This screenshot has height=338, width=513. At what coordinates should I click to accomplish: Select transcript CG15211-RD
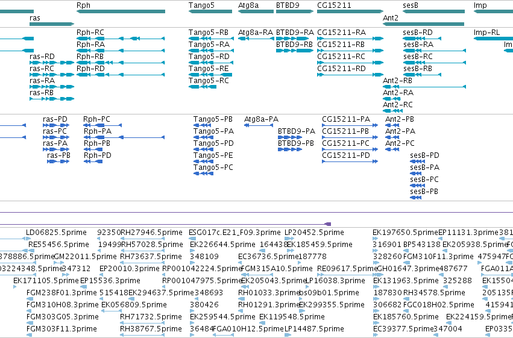pos(350,75)
